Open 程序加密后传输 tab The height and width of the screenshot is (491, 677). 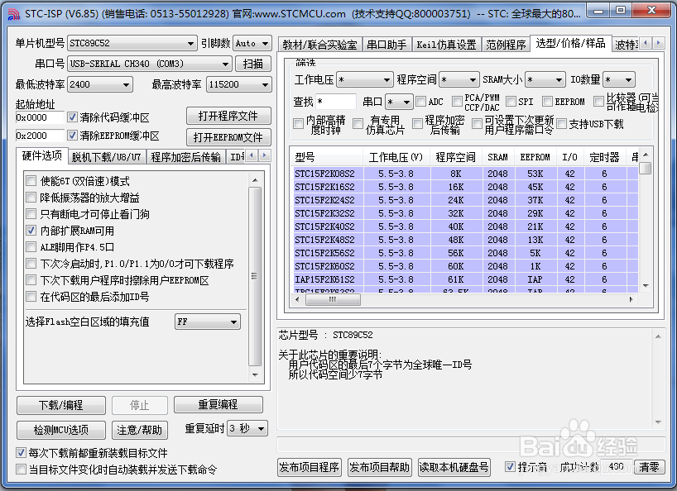[x=185, y=157]
